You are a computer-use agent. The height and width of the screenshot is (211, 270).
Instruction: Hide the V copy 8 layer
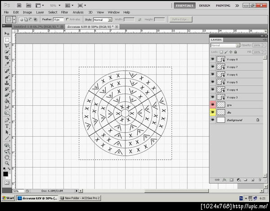pyautogui.click(x=213, y=59)
